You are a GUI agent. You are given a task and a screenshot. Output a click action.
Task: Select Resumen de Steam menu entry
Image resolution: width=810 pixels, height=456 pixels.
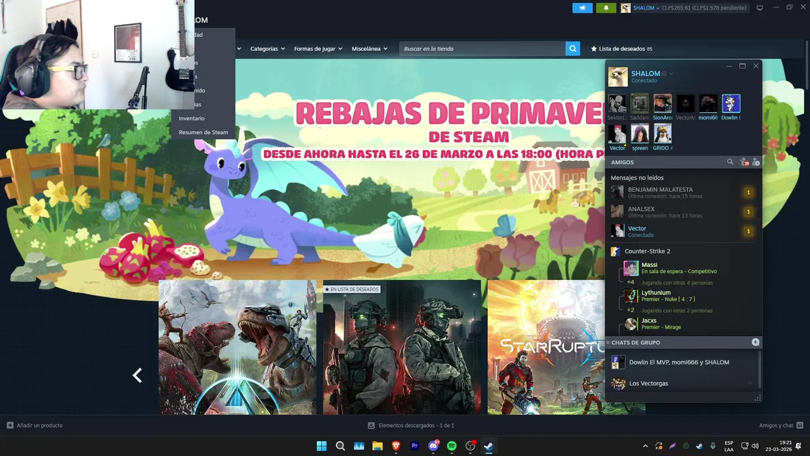(203, 132)
